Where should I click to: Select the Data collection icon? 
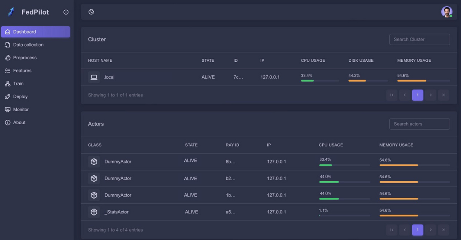pyautogui.click(x=7, y=45)
